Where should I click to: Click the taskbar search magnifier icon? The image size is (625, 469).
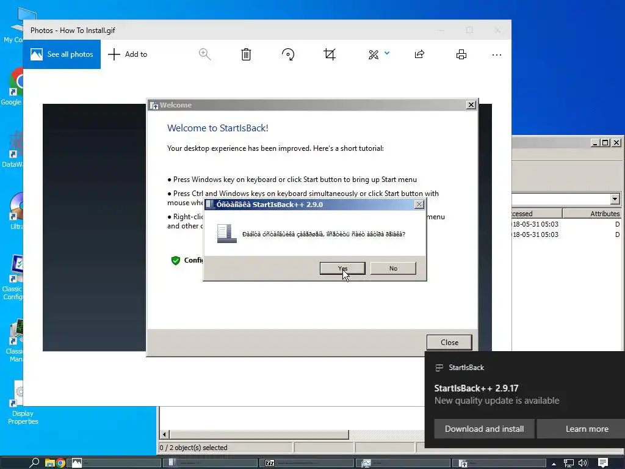coord(34,463)
